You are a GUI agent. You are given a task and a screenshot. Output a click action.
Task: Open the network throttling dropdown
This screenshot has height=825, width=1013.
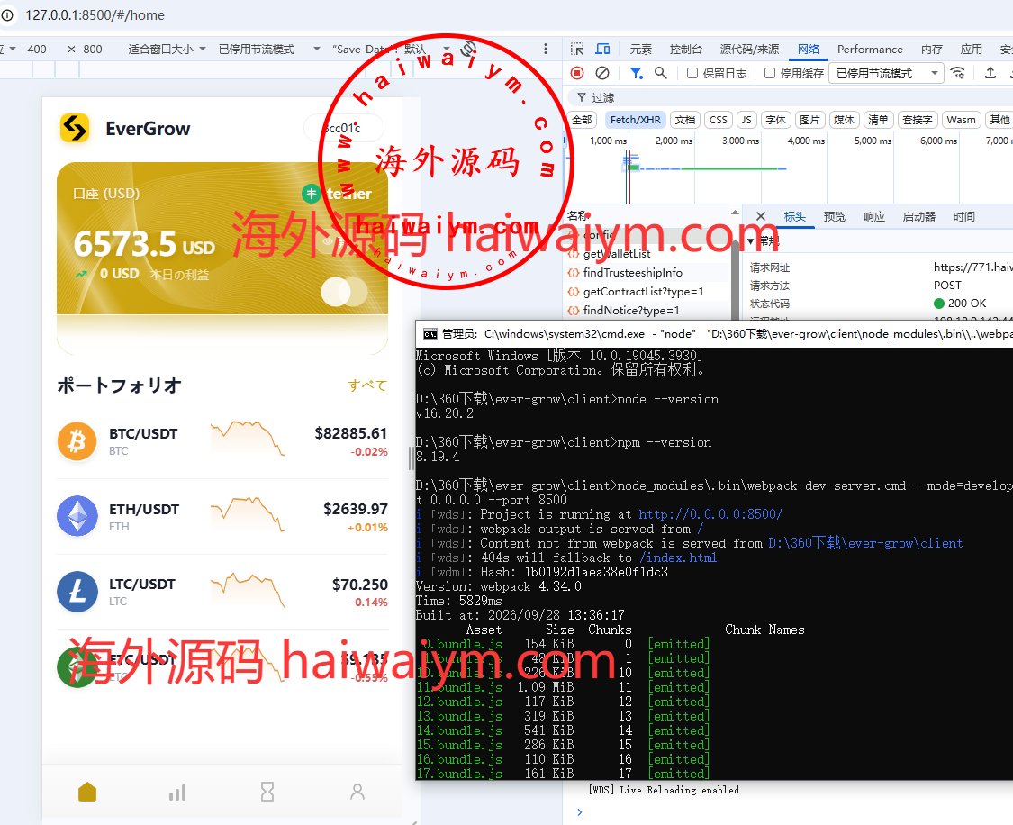pyautogui.click(x=886, y=74)
